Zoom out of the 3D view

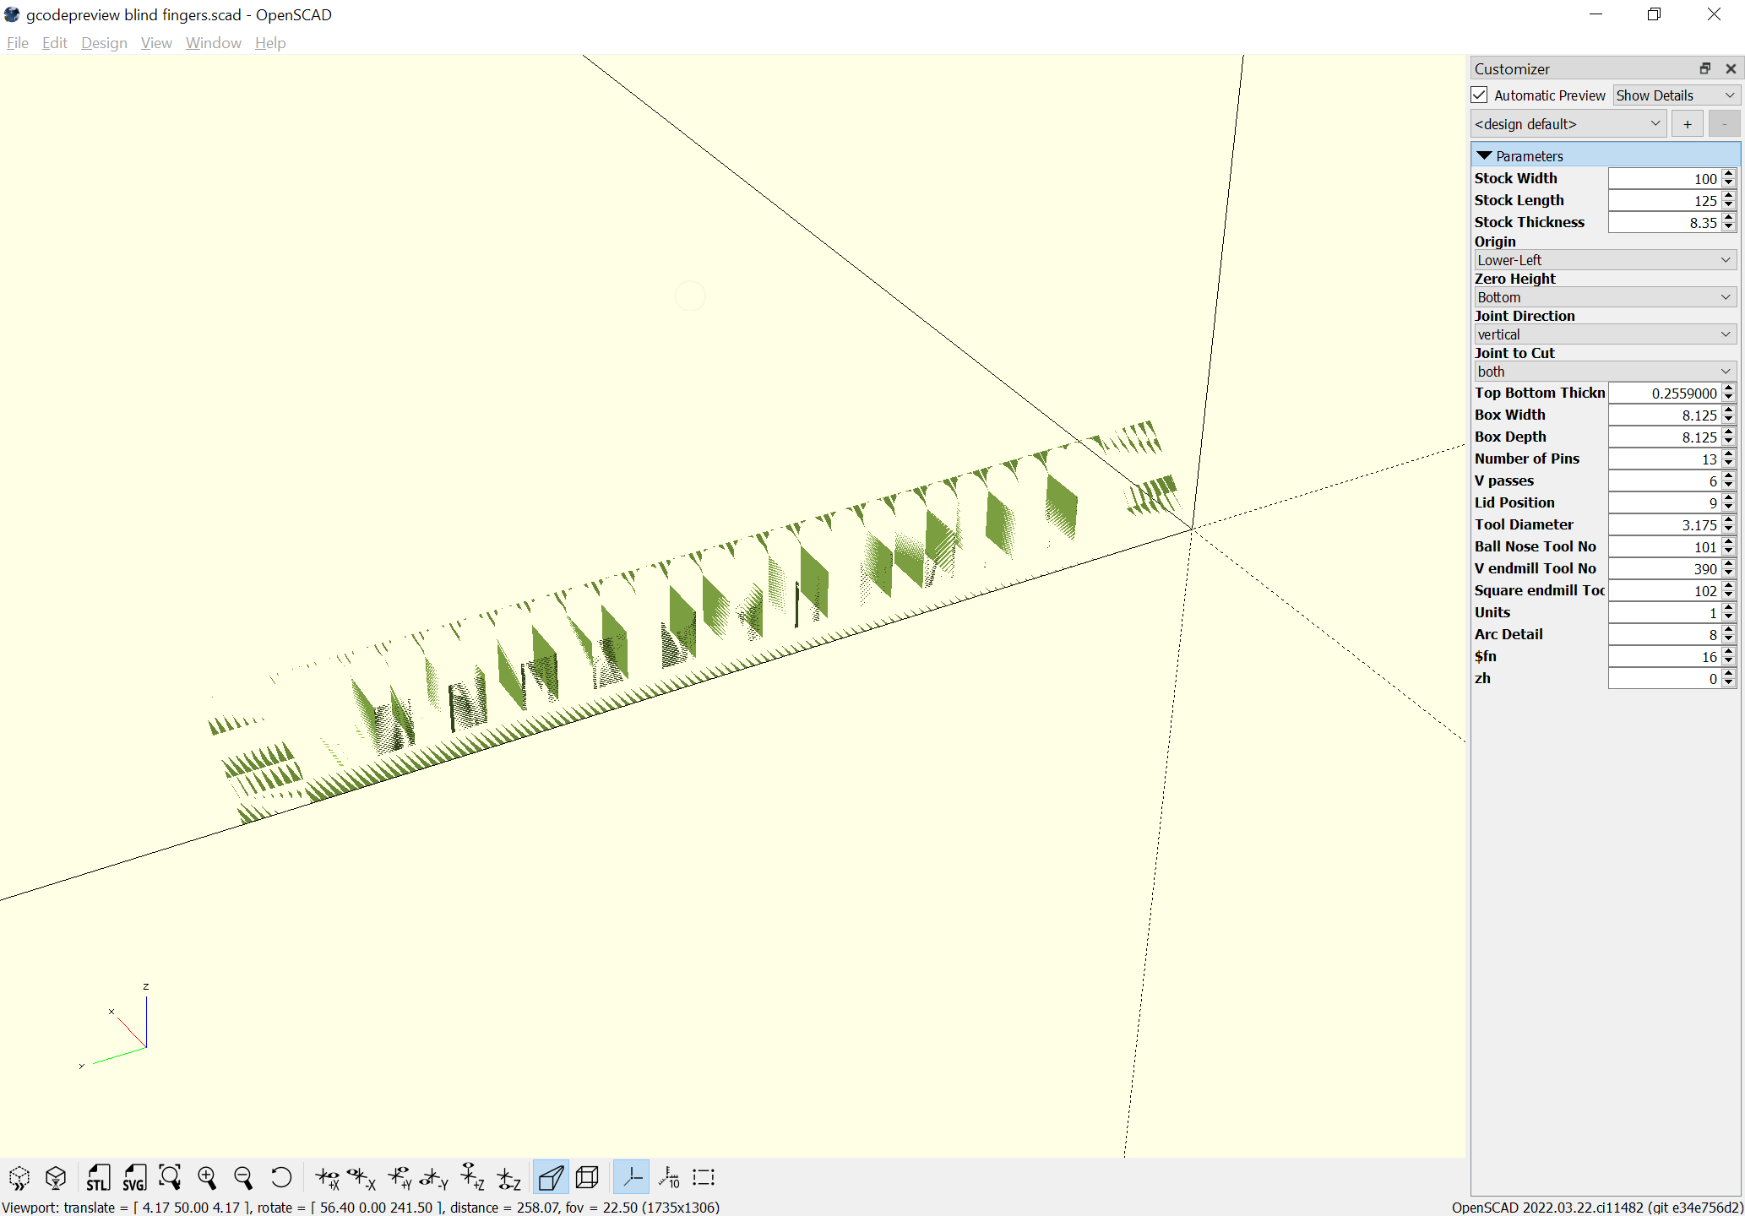tap(243, 1177)
